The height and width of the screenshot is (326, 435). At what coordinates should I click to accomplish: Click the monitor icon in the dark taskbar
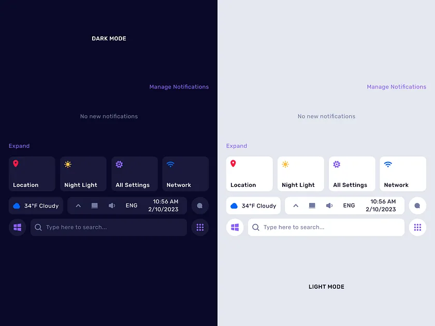click(x=94, y=205)
